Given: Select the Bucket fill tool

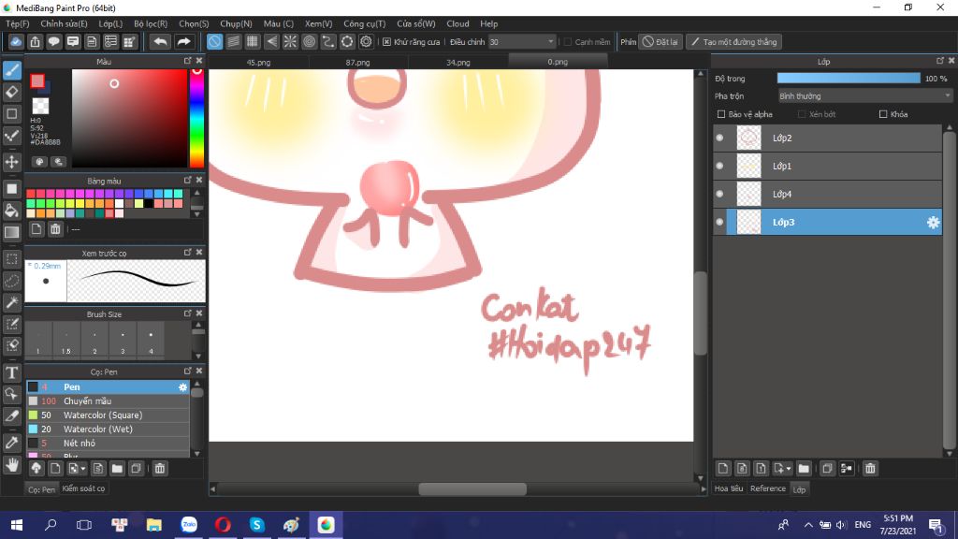Looking at the screenshot, I should point(11,211).
